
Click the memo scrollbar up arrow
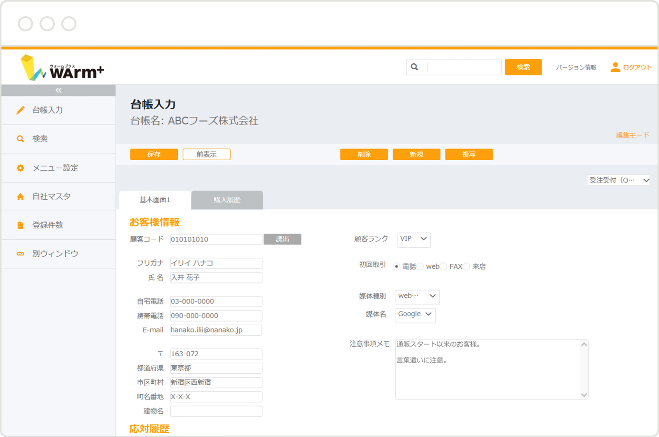point(584,344)
